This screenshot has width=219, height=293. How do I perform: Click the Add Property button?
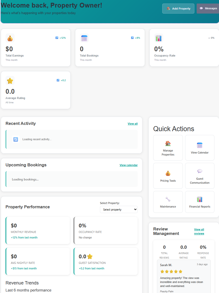pos(178,9)
